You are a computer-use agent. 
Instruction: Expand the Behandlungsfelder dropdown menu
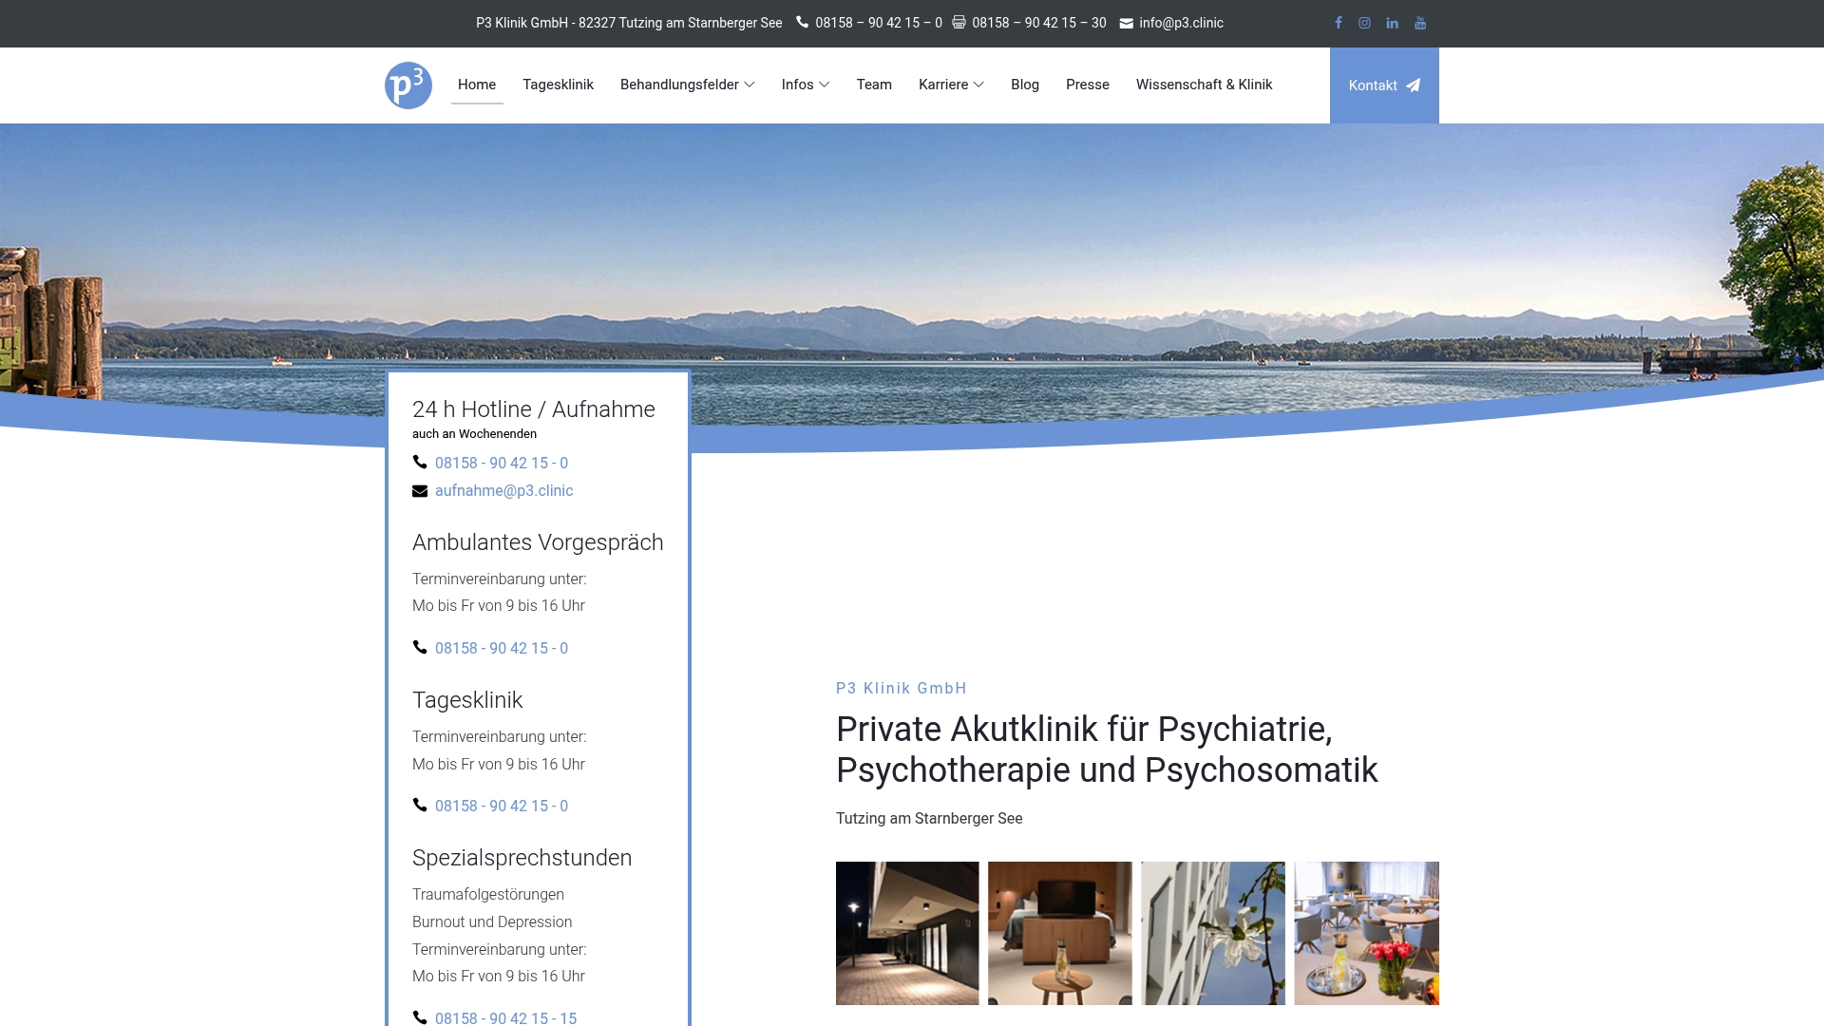687,85
